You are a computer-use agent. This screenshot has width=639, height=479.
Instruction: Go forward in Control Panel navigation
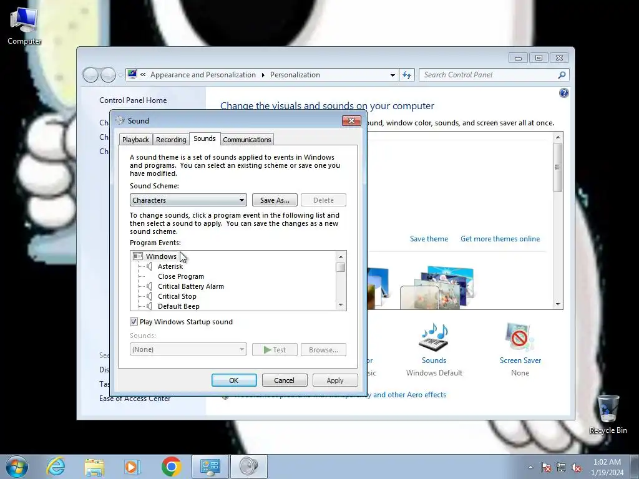pyautogui.click(x=108, y=75)
